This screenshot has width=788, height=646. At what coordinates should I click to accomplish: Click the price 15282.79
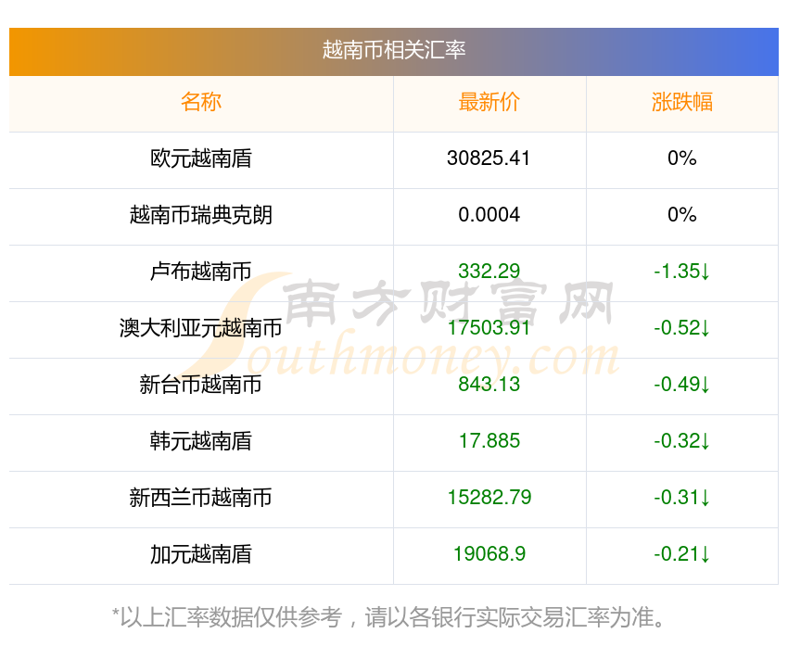(x=489, y=498)
